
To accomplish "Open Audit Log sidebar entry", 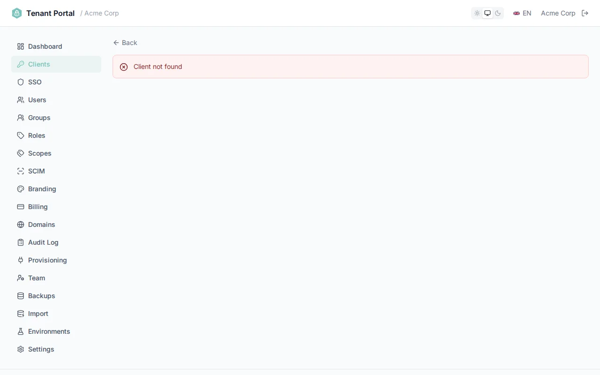I will pos(56,242).
